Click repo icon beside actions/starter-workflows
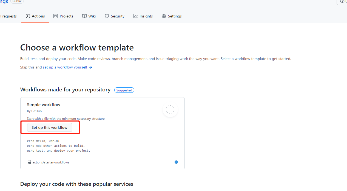The width and height of the screenshot is (347, 191). click(29, 162)
